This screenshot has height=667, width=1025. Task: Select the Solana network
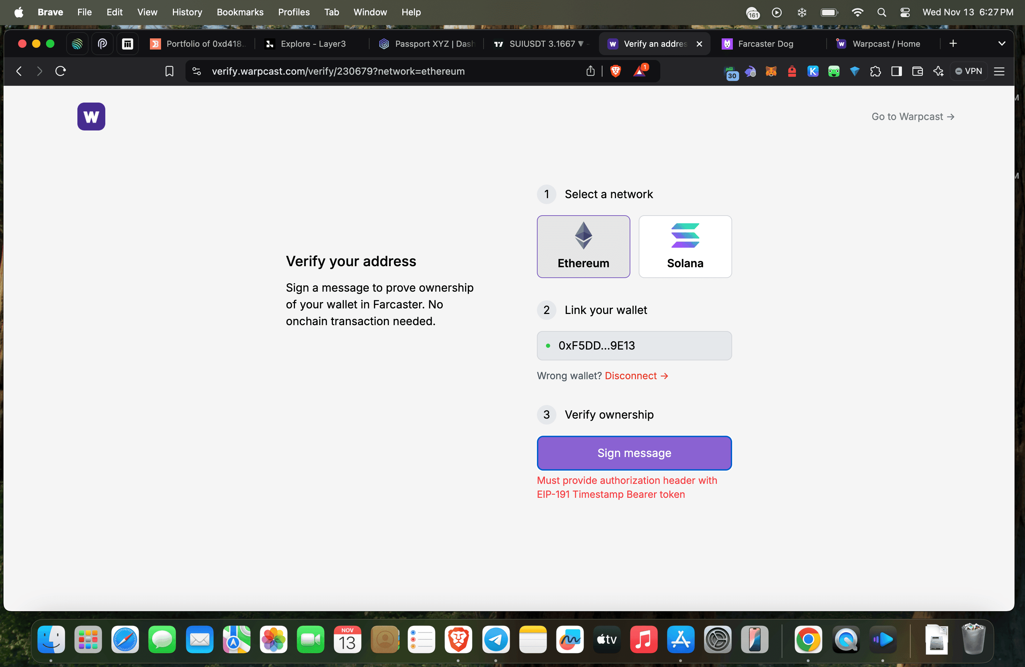click(685, 247)
